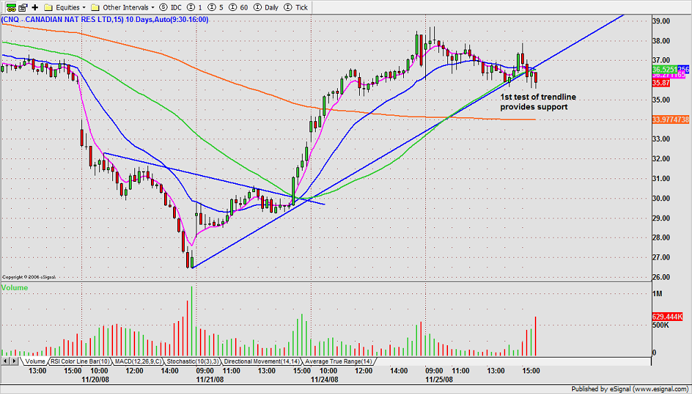Click the 39.00 price axis value

(x=662, y=21)
